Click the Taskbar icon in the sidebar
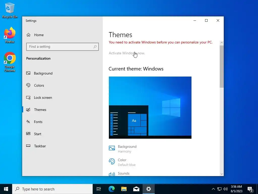The height and width of the screenshot is (194, 258). pyautogui.click(x=28, y=146)
